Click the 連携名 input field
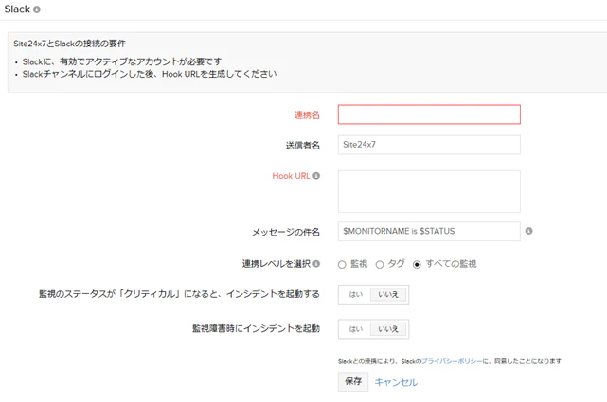The height and width of the screenshot is (402, 607). [x=429, y=114]
